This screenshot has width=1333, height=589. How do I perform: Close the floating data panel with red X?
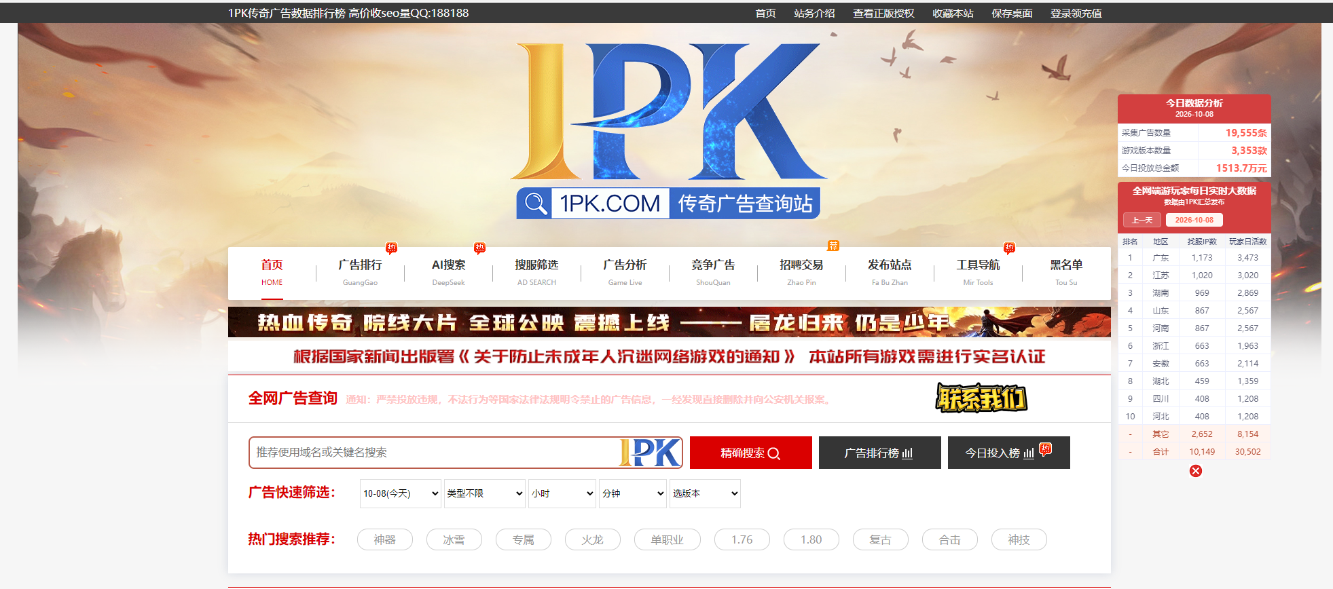click(x=1195, y=471)
